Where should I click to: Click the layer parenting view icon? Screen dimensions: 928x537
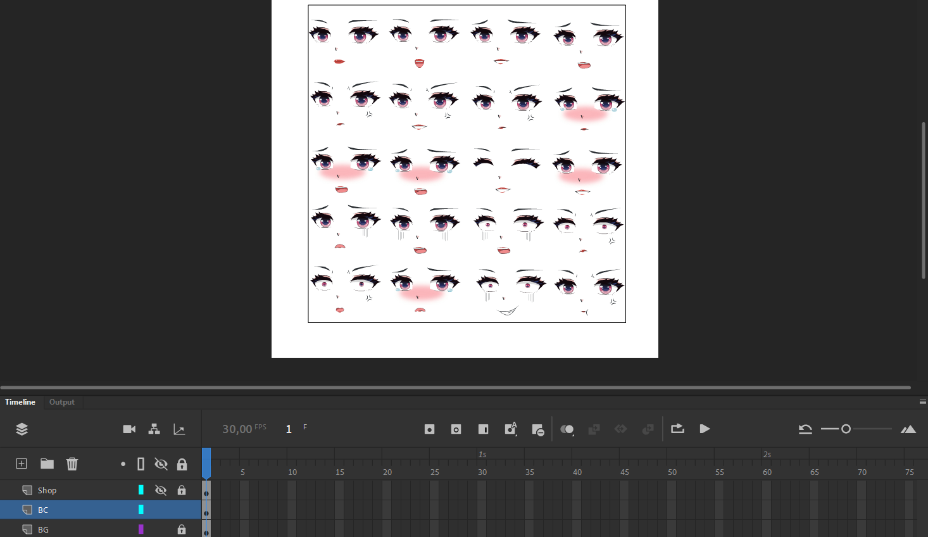(x=154, y=429)
